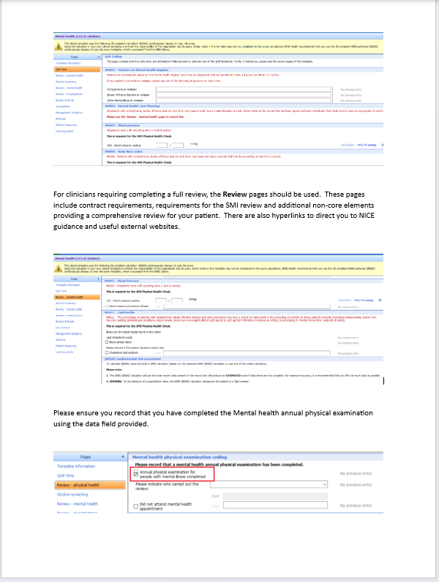Click the 145/79 mmHg reading in QOF Coding screenshot
Viewport: 439px width, 582px height.
(x=367, y=145)
